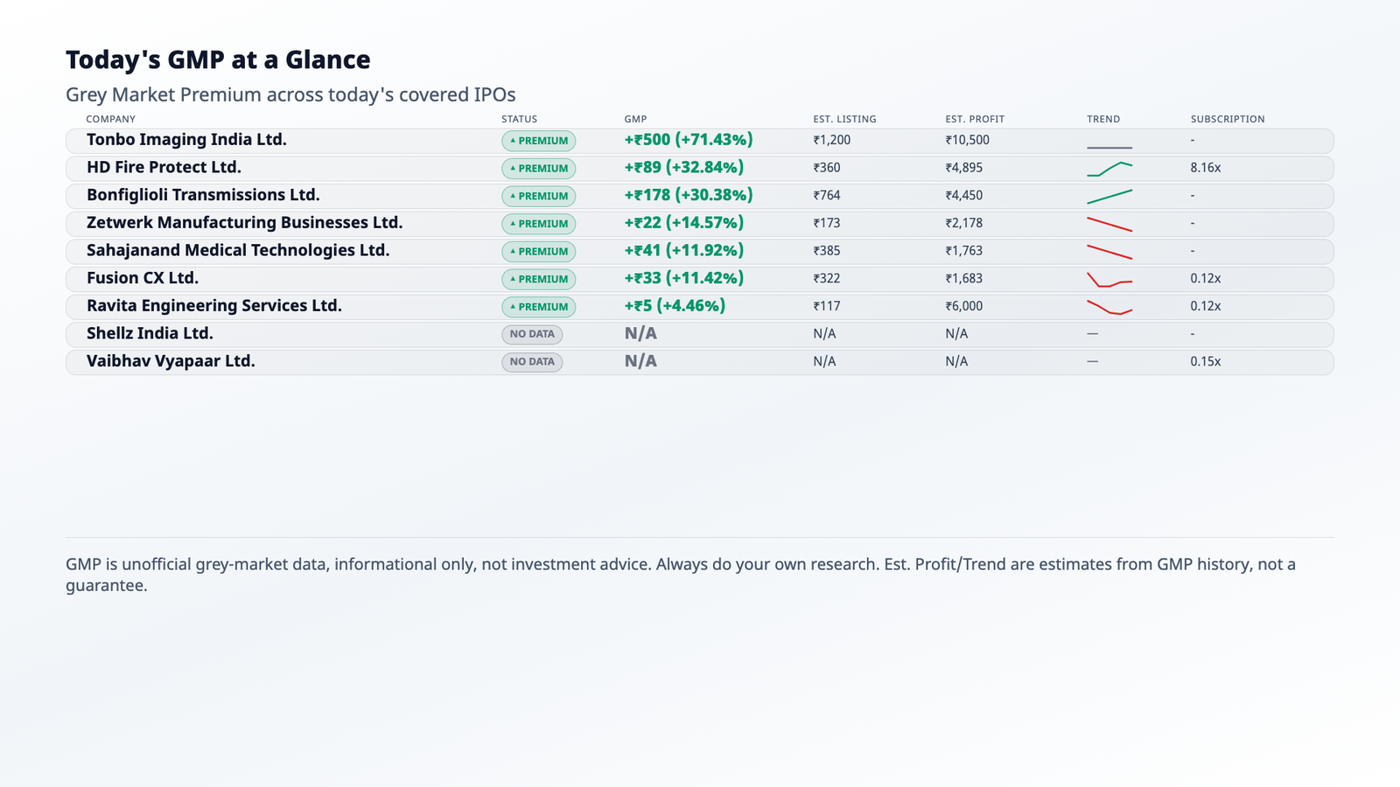Click GMP value +₹89 (+32.84%)

coord(684,167)
